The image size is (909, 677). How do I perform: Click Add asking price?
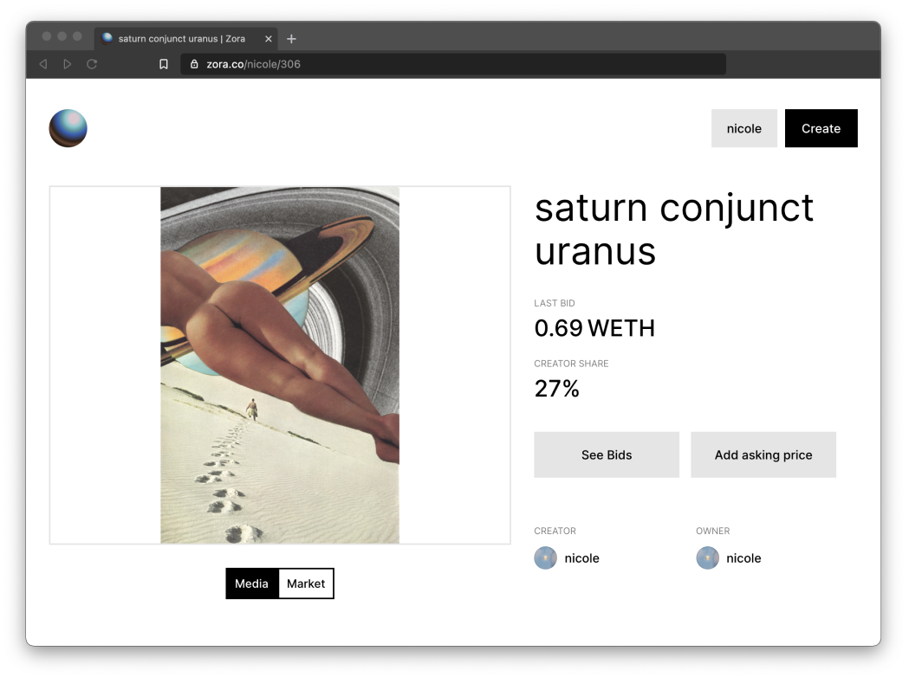point(763,455)
